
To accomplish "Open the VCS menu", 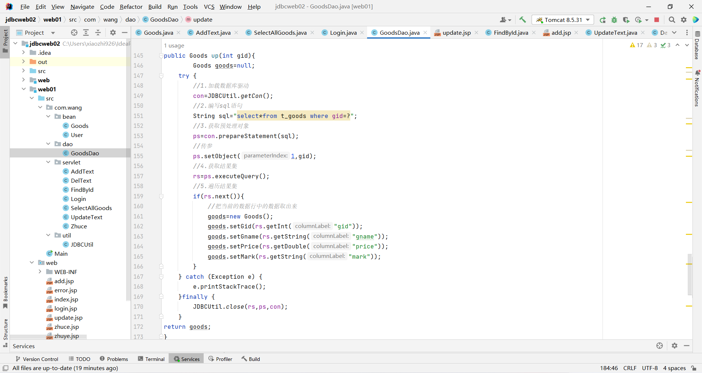I will pos(209,7).
